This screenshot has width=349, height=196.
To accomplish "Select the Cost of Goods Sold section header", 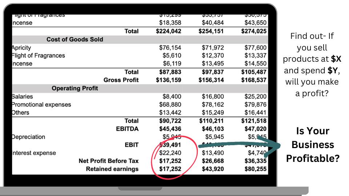I will coord(75,39).
